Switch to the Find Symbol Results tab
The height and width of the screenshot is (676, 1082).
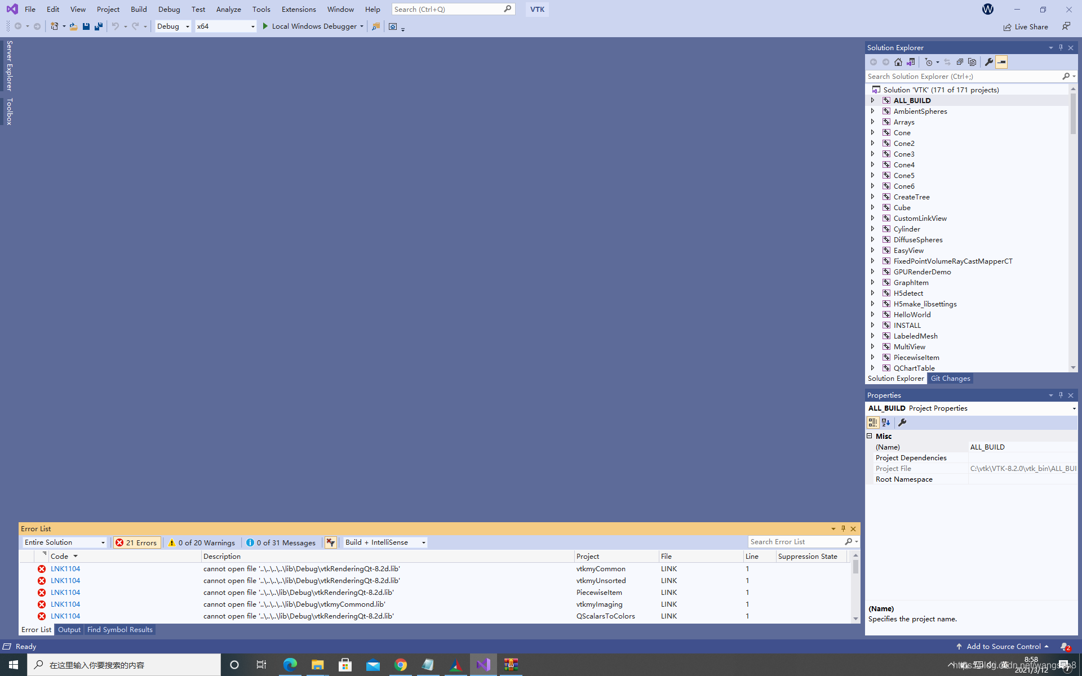point(120,630)
